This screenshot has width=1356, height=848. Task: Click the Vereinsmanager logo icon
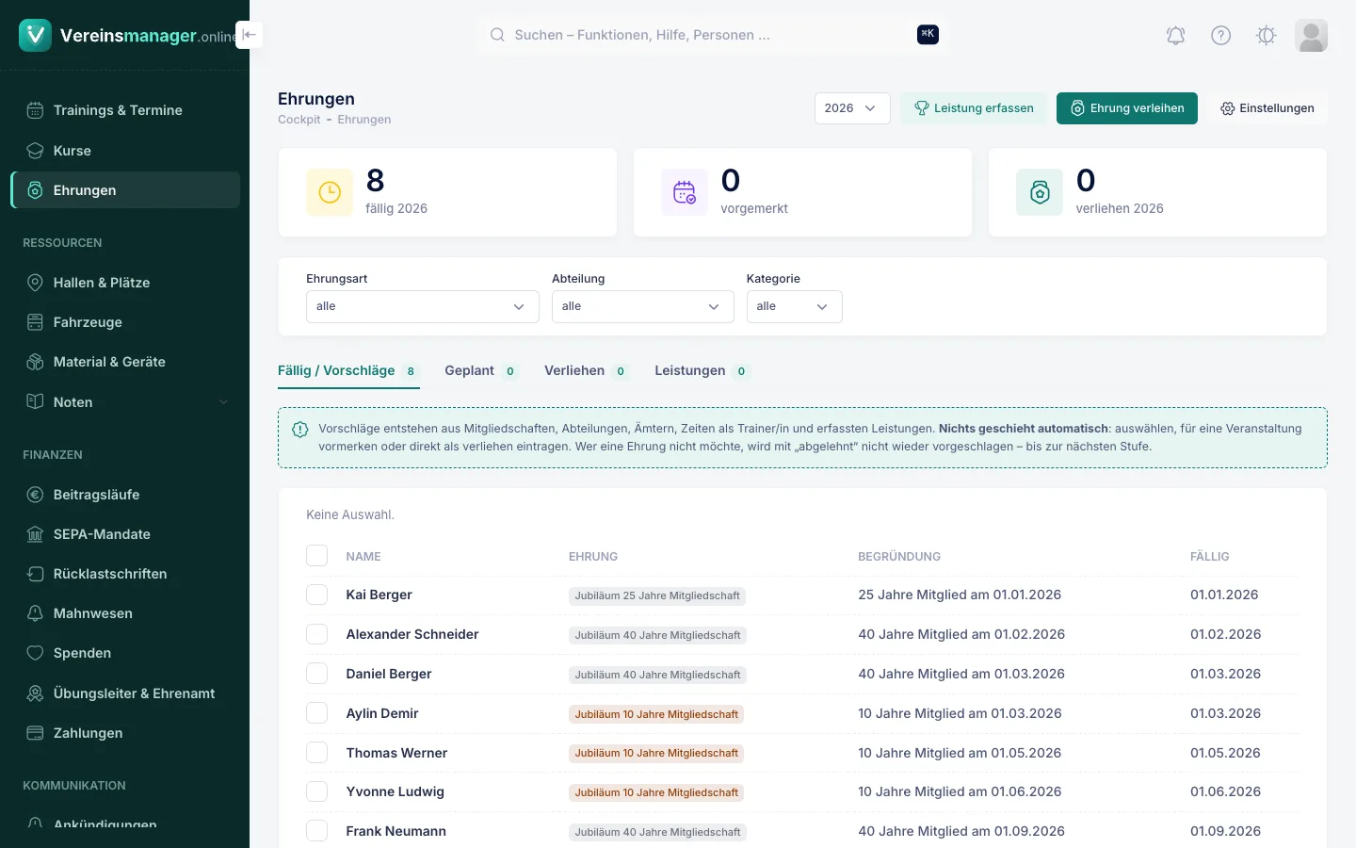click(35, 35)
